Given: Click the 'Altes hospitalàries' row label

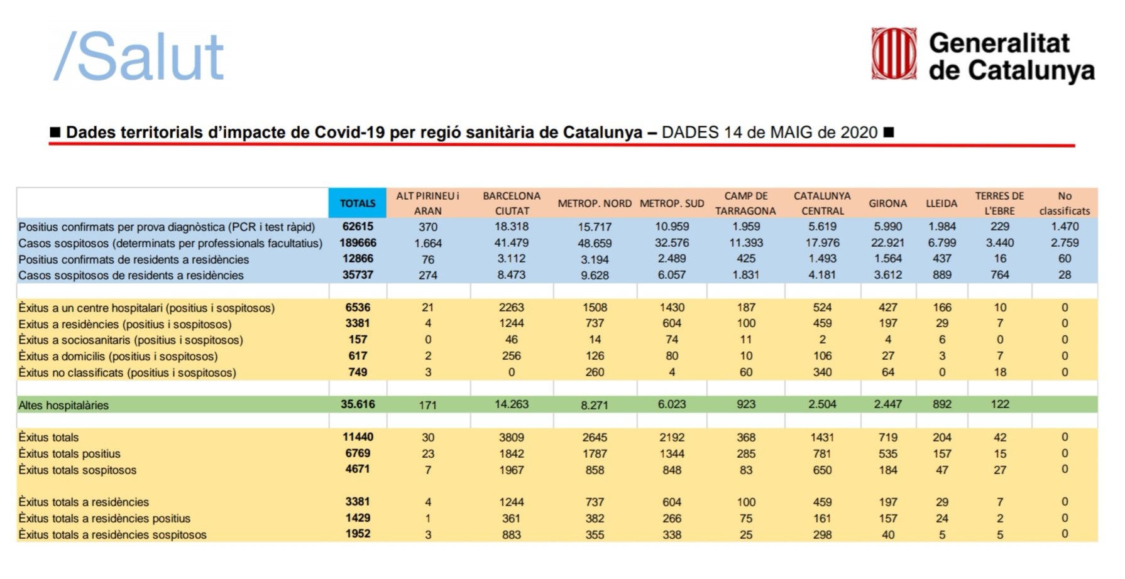Looking at the screenshot, I should coord(63,405).
